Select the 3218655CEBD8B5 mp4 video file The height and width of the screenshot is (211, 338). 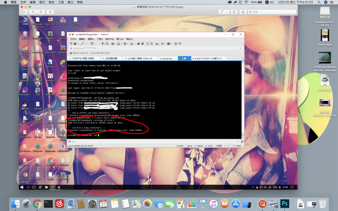click(325, 62)
